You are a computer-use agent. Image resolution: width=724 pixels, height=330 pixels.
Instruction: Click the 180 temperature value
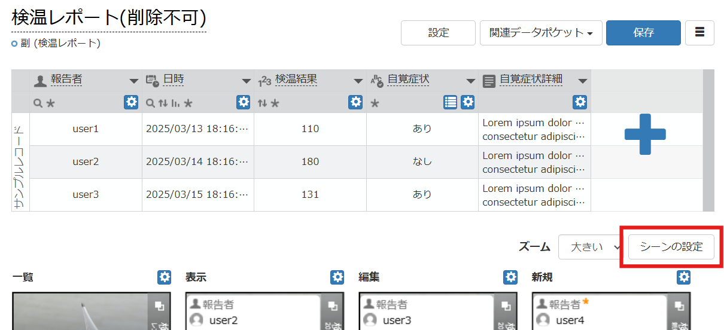point(310,161)
